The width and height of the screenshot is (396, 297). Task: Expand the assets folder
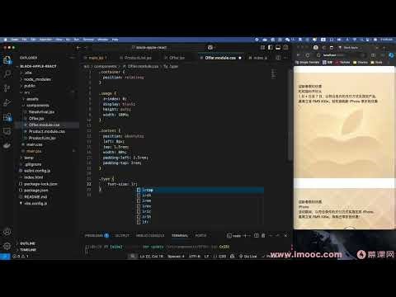point(32,99)
